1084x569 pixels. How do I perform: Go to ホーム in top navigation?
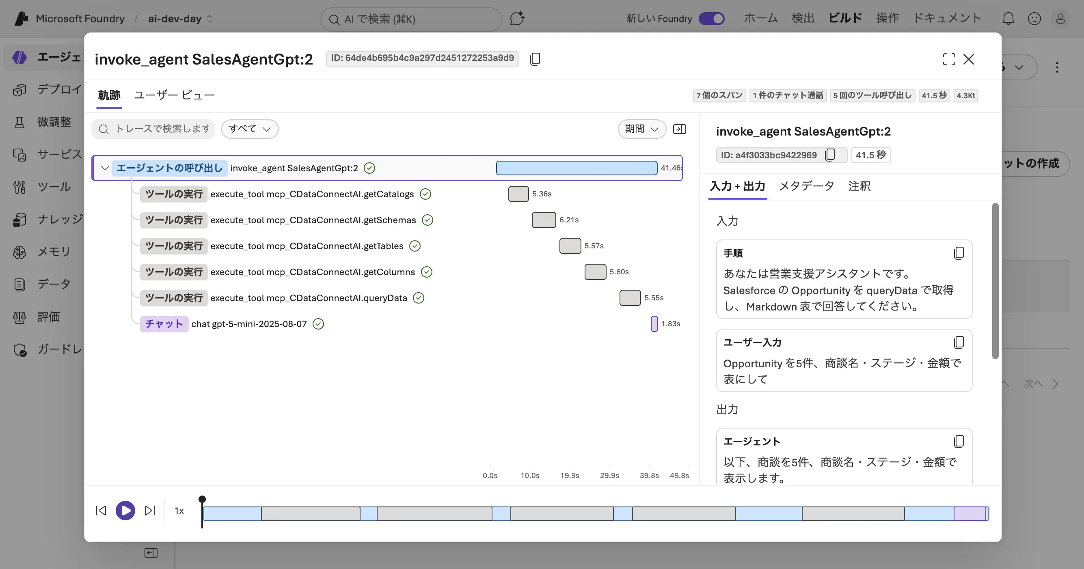point(761,18)
